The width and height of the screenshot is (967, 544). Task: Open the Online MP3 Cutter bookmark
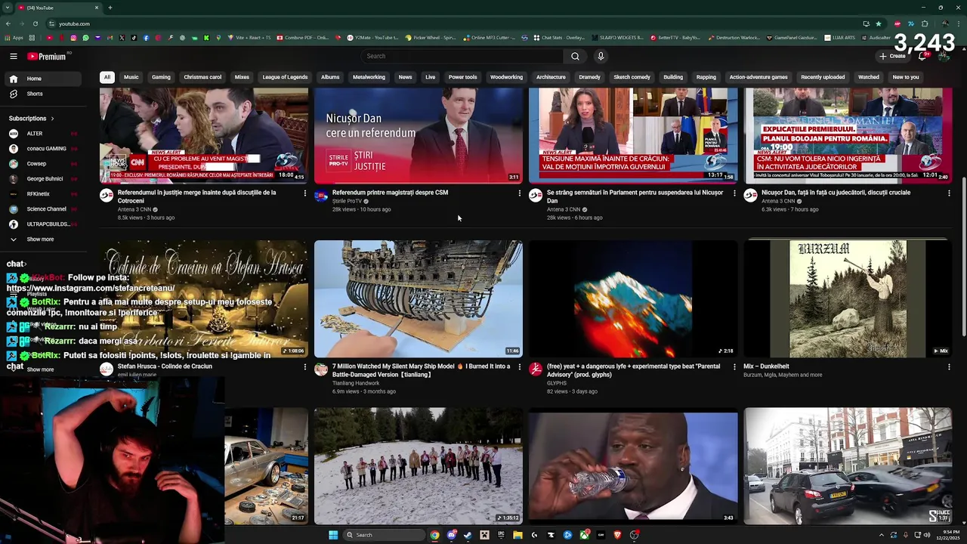(490, 38)
